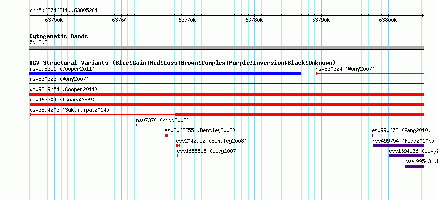Select the nsv598351 (Cooper2011) label

[x=62, y=69]
